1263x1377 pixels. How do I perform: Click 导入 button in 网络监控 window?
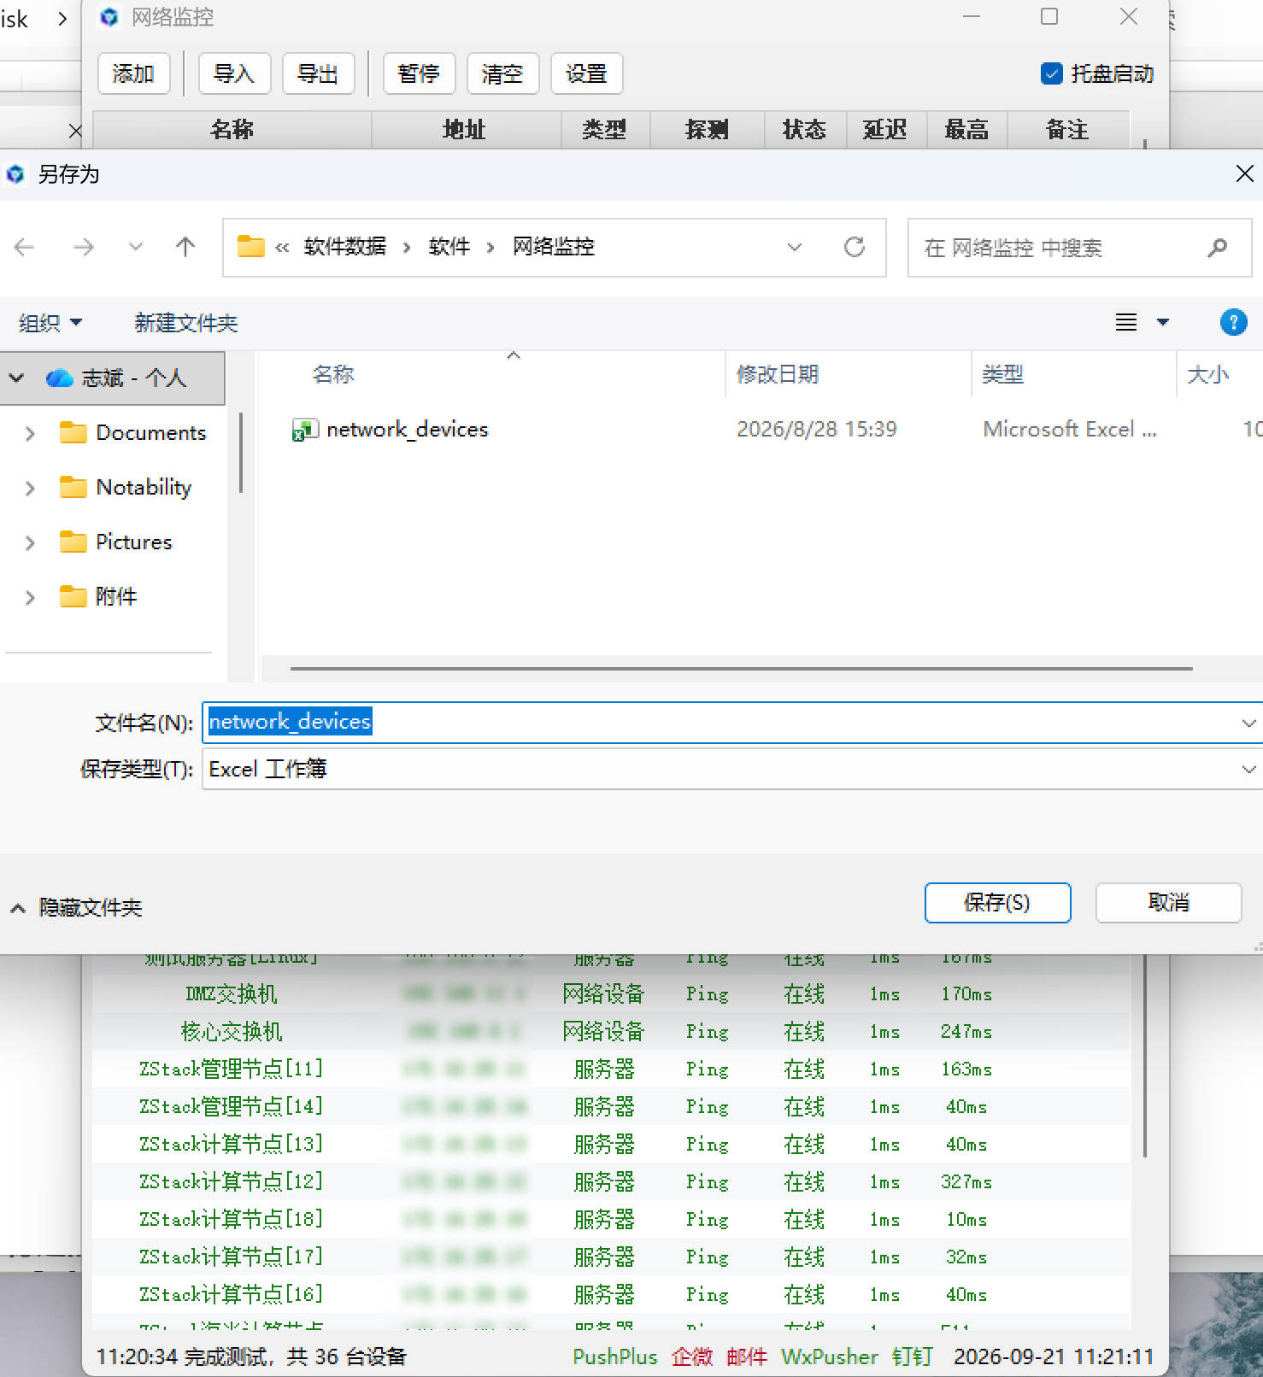pyautogui.click(x=234, y=73)
